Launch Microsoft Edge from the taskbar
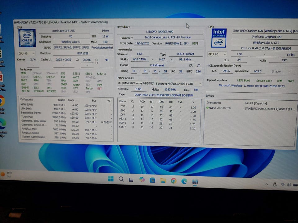298x223 pixels. (184, 181)
